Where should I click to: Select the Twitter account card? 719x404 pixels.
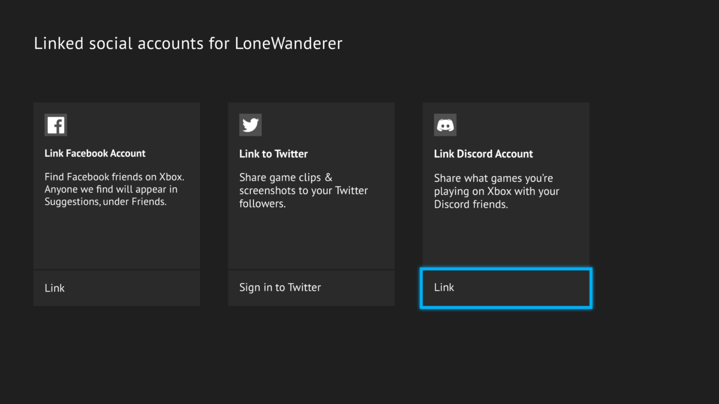[x=311, y=184]
